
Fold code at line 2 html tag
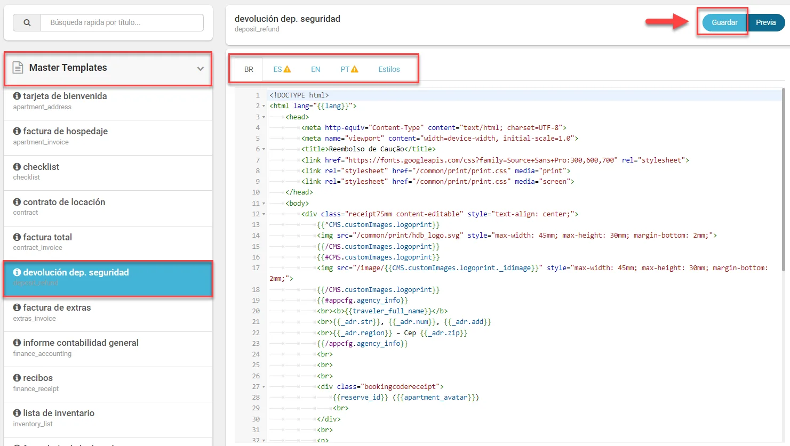pyautogui.click(x=264, y=106)
